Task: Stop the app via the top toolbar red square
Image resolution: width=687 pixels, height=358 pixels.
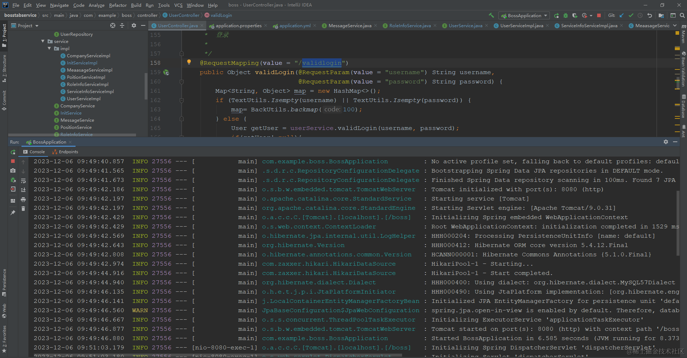Action: pyautogui.click(x=599, y=15)
